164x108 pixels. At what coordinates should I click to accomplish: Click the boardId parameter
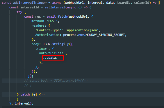coord(124,3)
